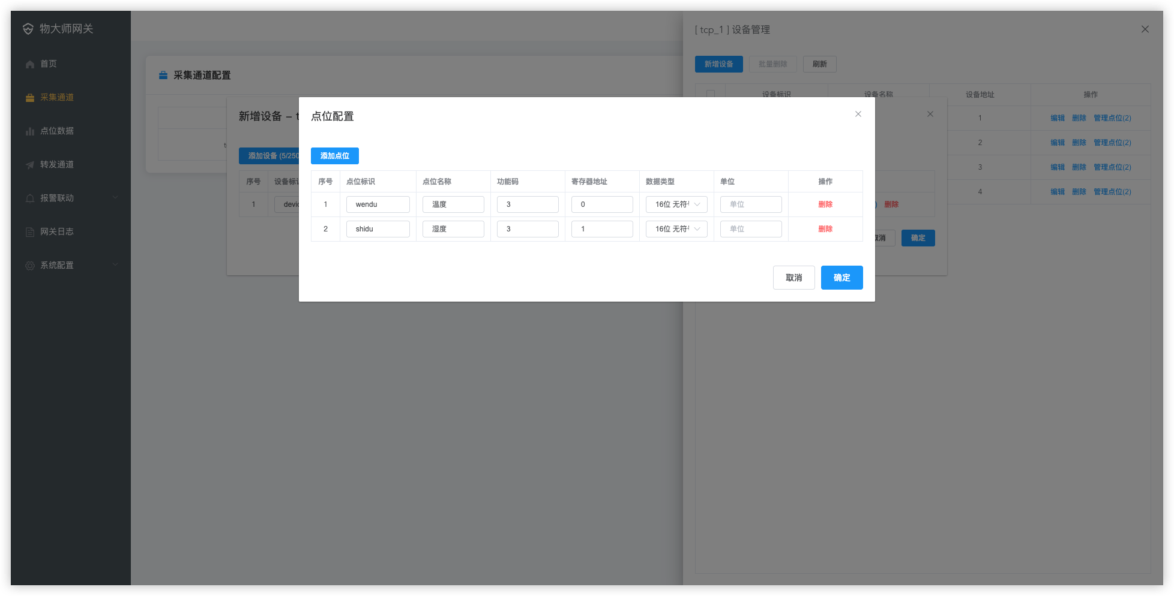Click the briefcase icon for 采集通道
Screen dimensions: 1174x596
coord(30,98)
